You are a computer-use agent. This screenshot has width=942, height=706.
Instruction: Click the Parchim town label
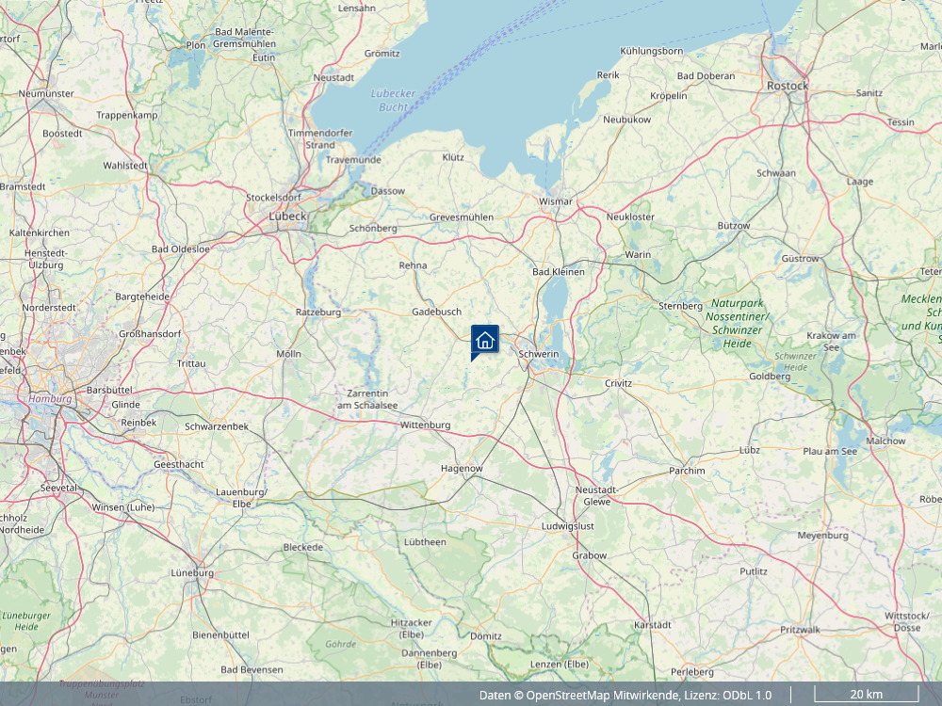click(x=687, y=471)
